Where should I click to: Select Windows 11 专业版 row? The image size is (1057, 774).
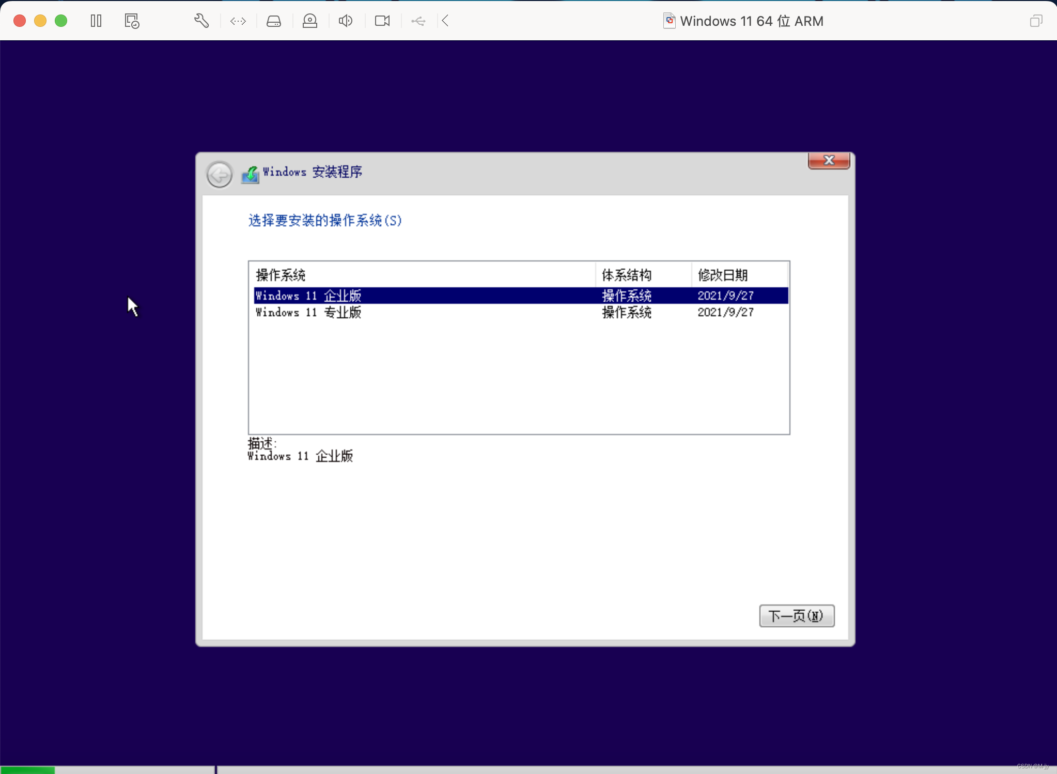(521, 312)
